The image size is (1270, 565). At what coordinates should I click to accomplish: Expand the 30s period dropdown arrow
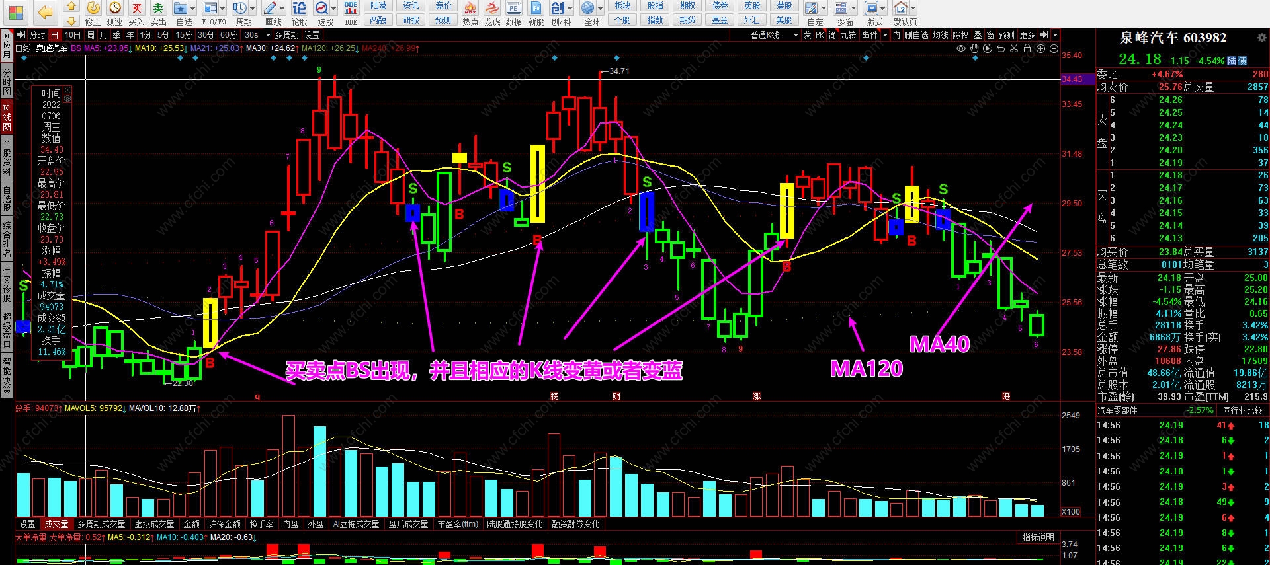click(267, 35)
